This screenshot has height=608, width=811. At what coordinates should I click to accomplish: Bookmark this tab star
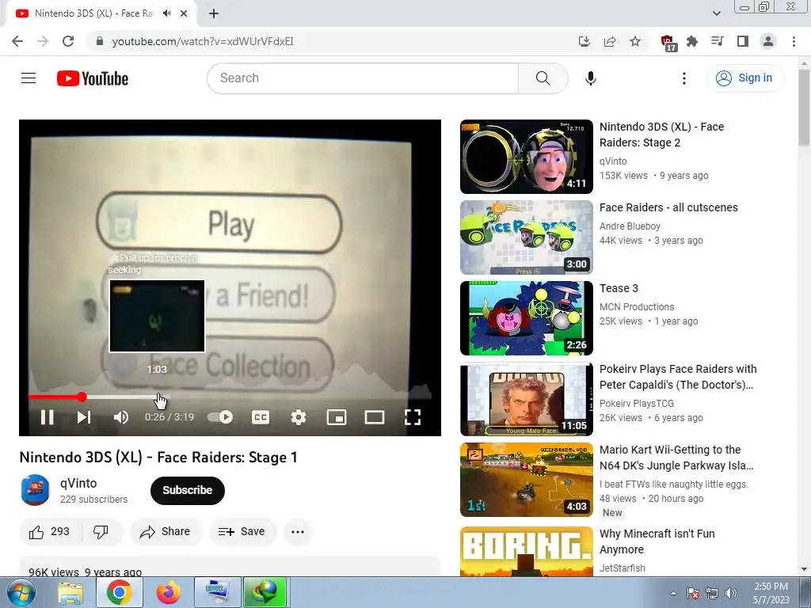(x=635, y=41)
